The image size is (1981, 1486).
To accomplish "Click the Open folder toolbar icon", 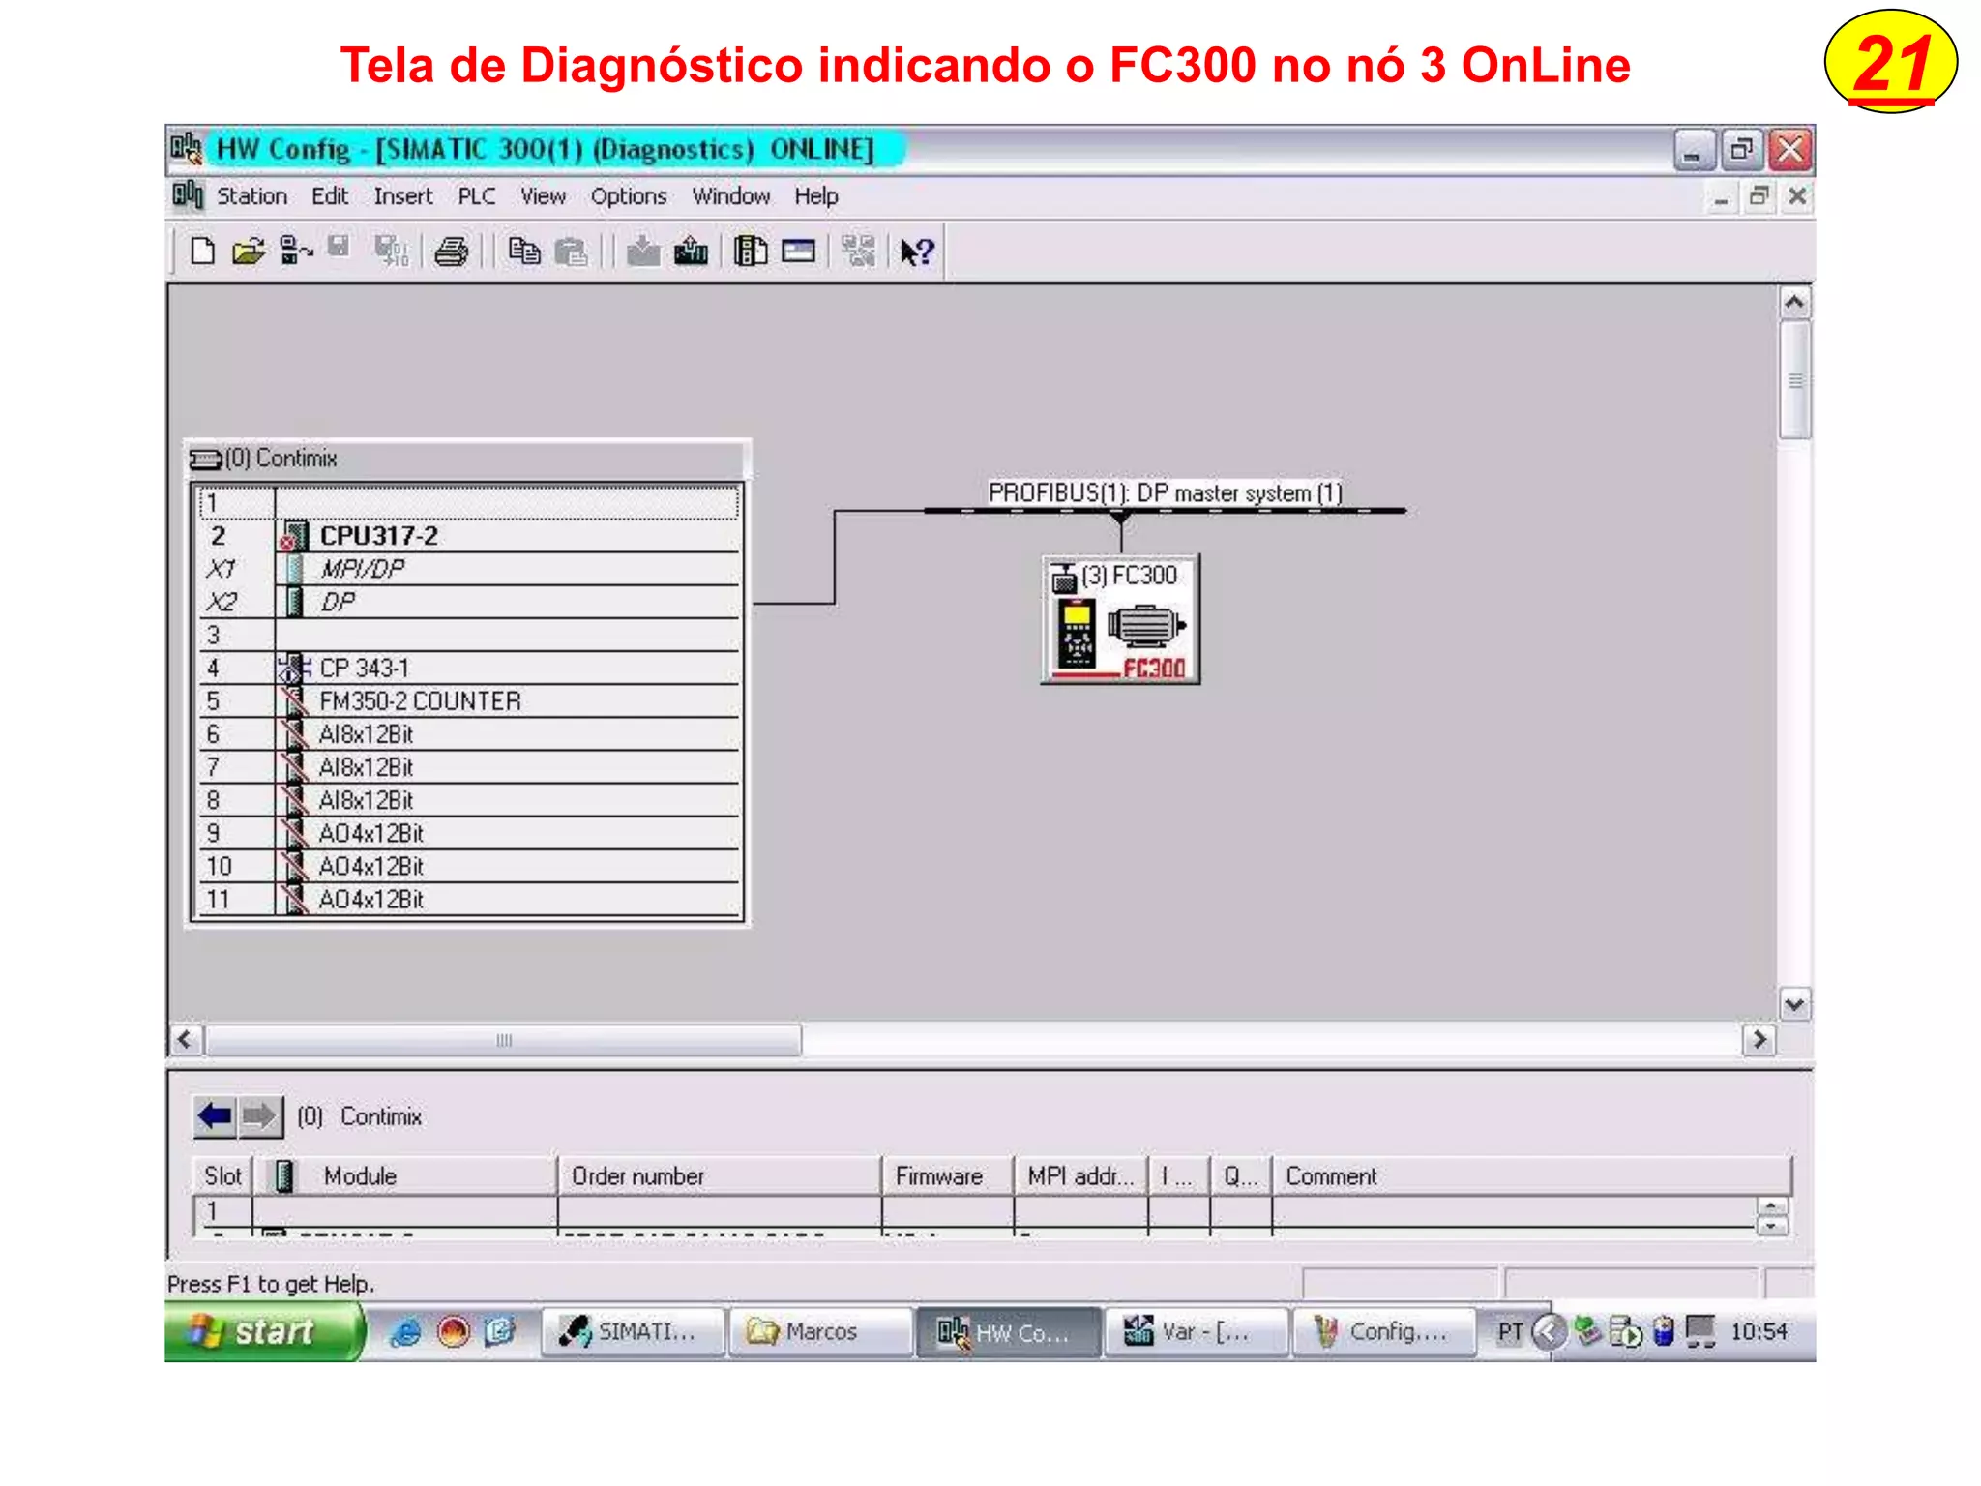I will 250,252.
